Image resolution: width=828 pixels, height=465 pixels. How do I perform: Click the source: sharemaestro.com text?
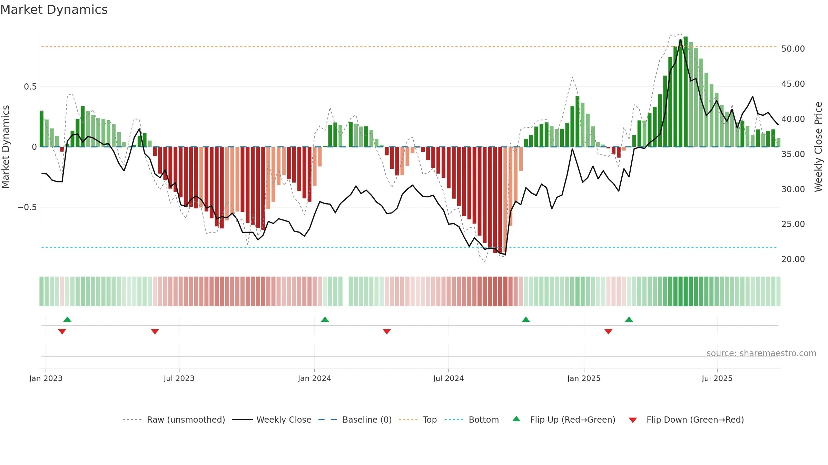[x=761, y=353]
